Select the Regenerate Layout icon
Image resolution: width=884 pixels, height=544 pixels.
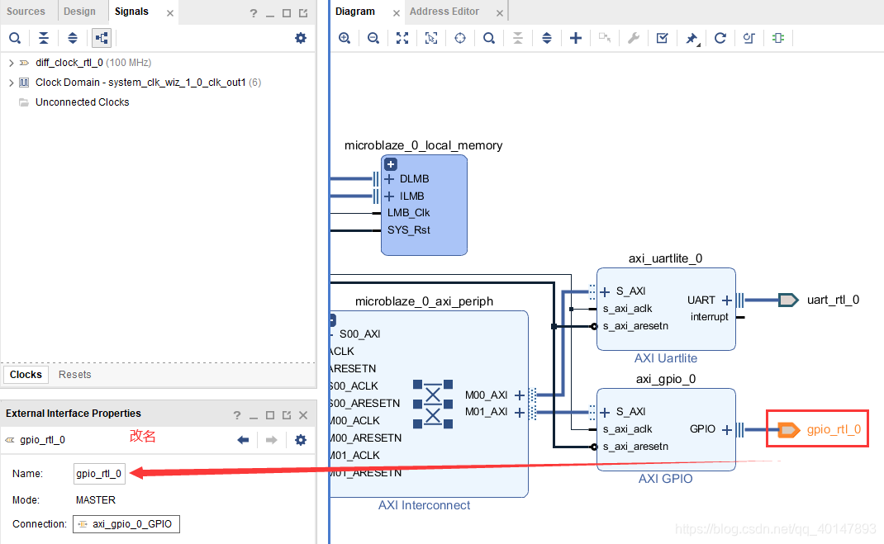tap(720, 38)
